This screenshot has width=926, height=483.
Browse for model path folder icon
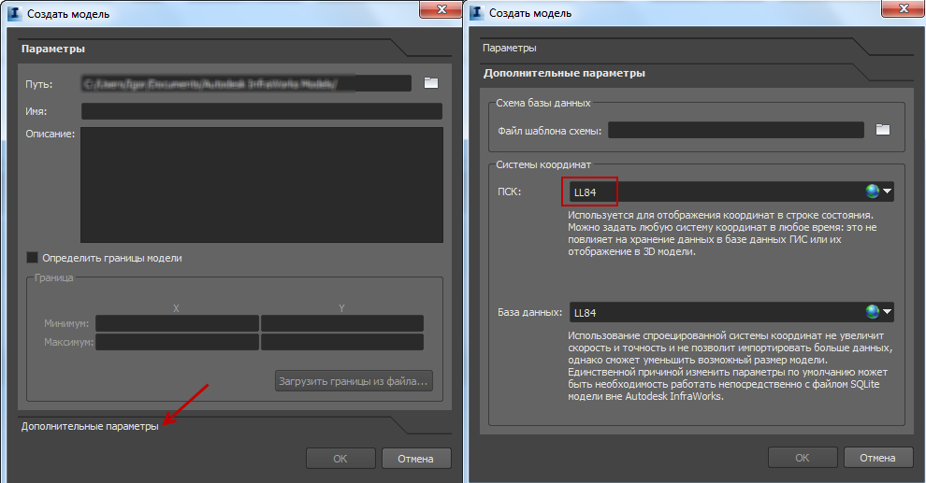431,83
